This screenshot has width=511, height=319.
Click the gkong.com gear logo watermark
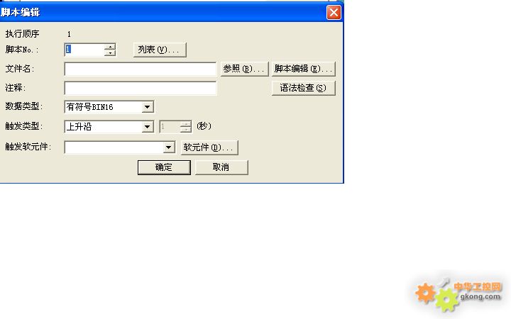pos(459,293)
